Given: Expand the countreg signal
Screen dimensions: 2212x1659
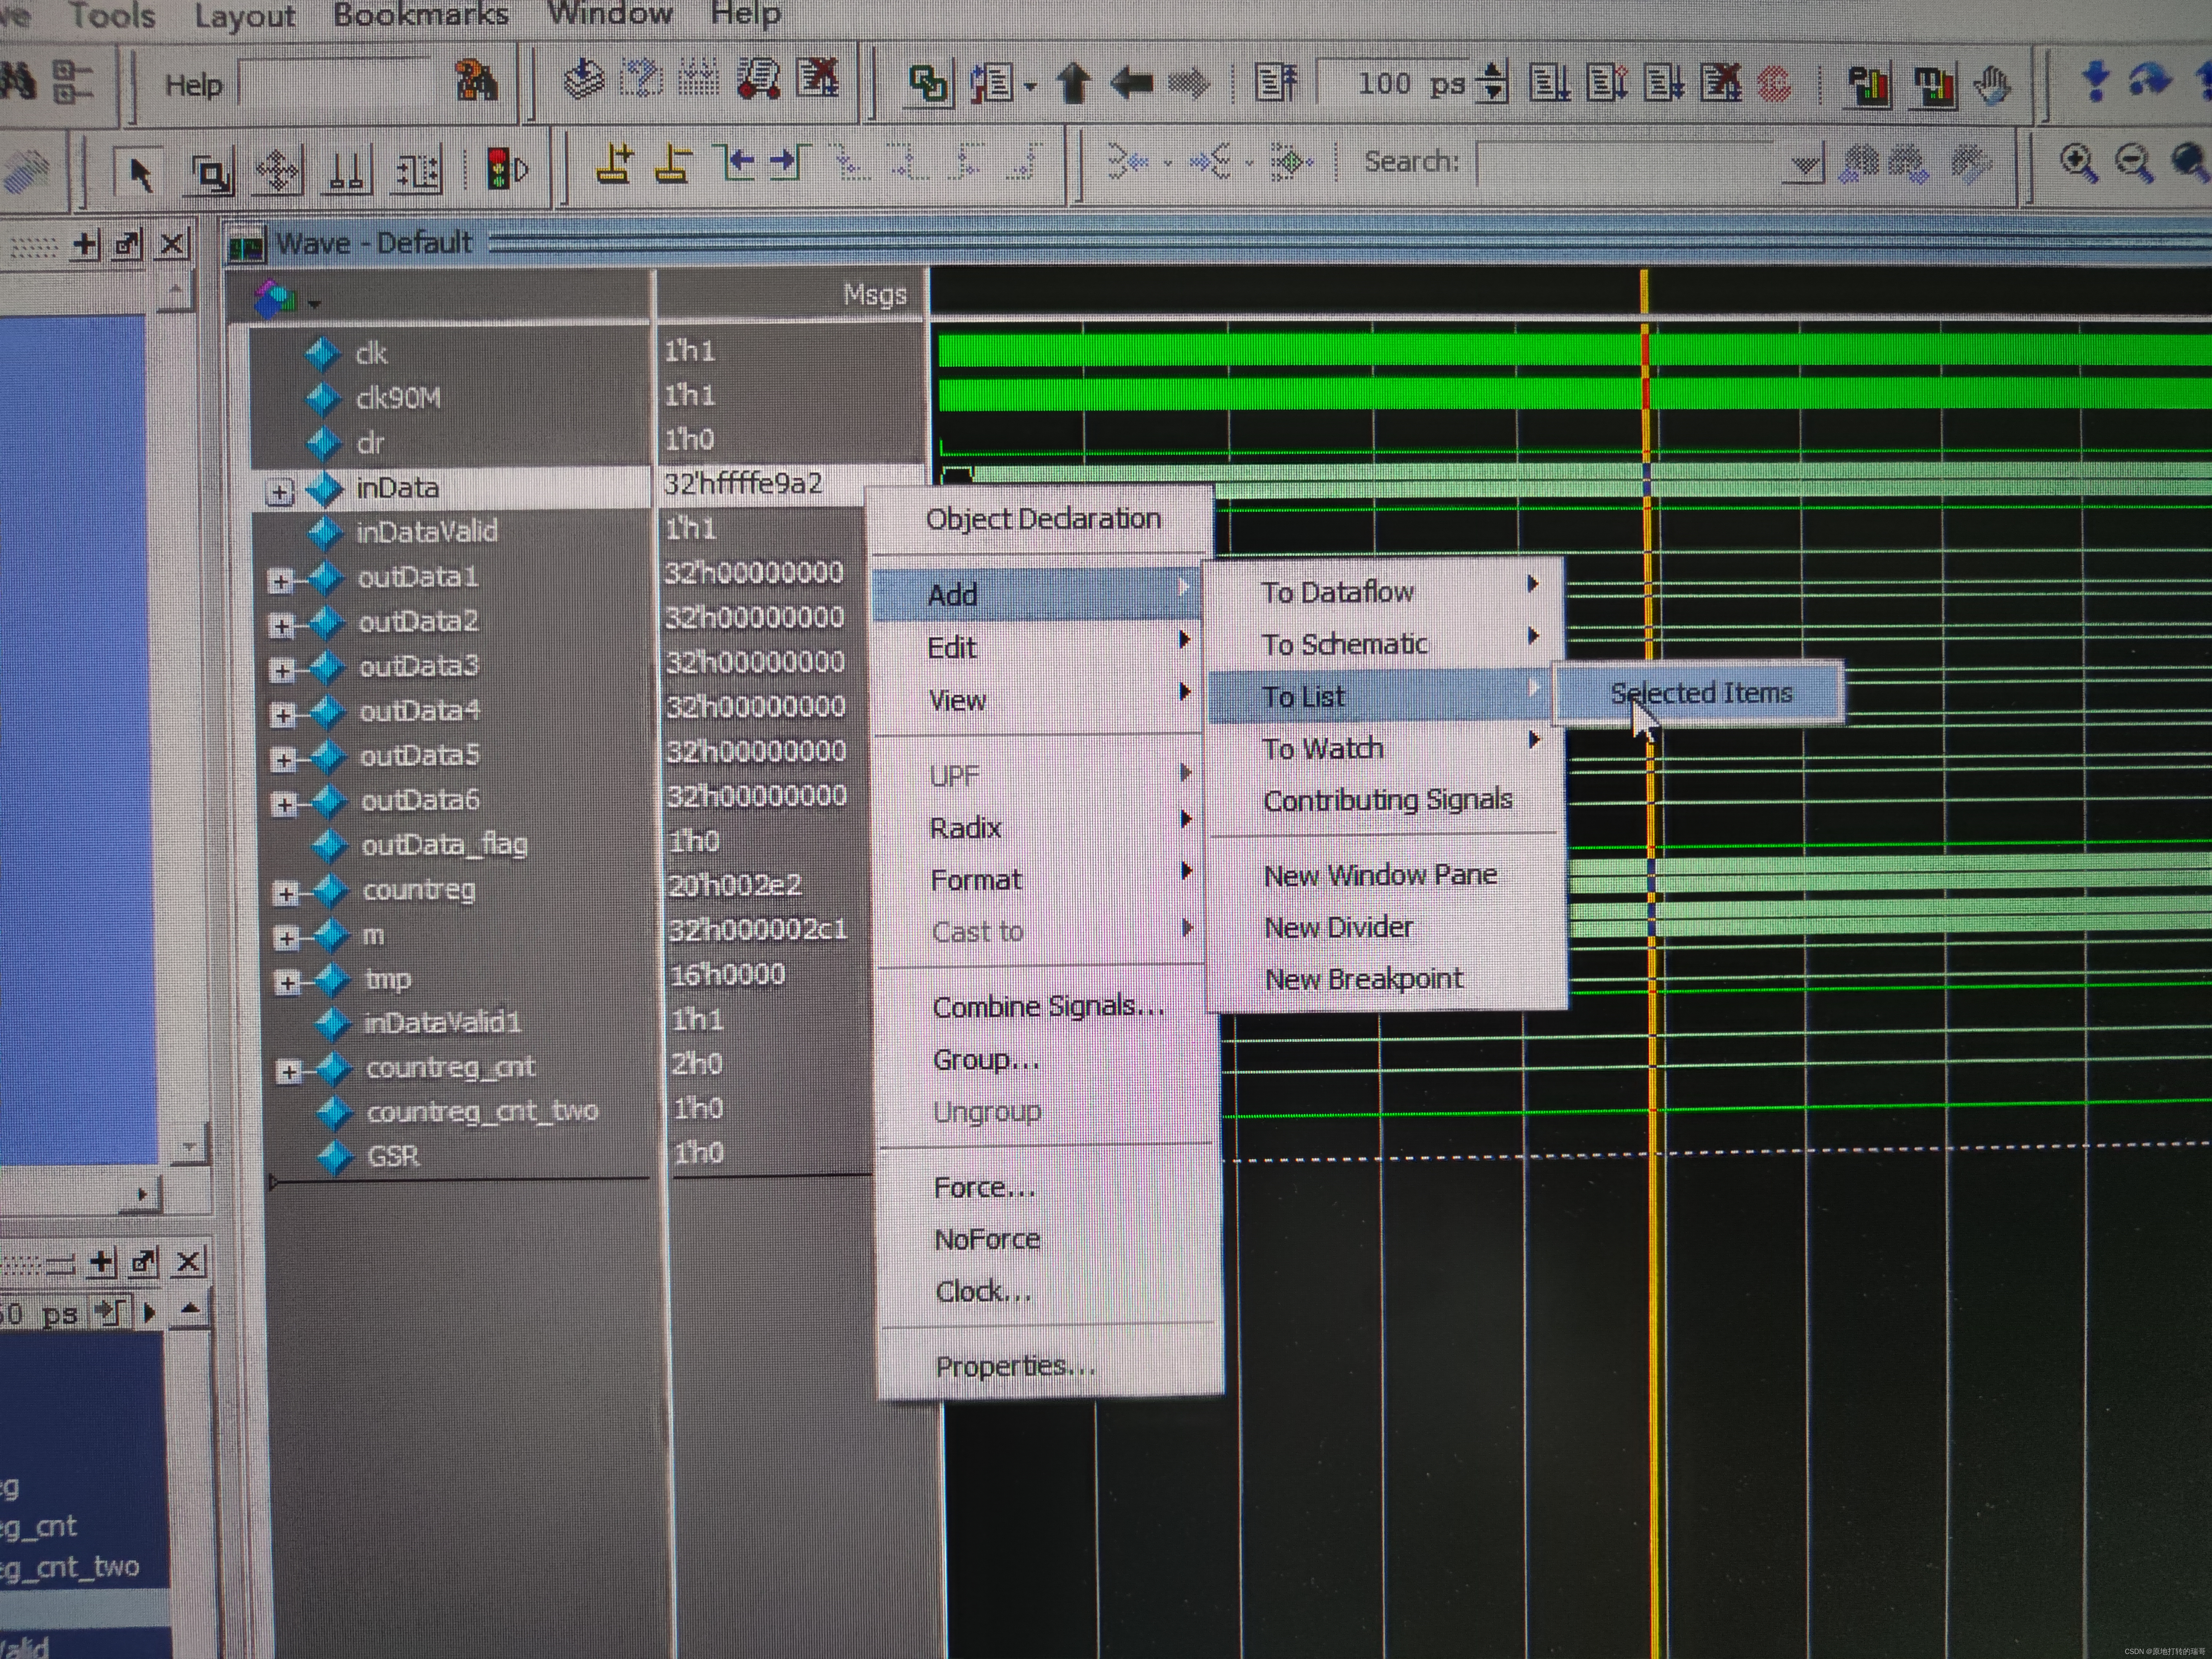Looking at the screenshot, I should pos(286,893).
